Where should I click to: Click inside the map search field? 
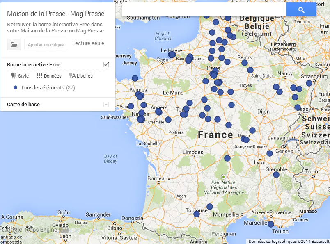pos(204,10)
